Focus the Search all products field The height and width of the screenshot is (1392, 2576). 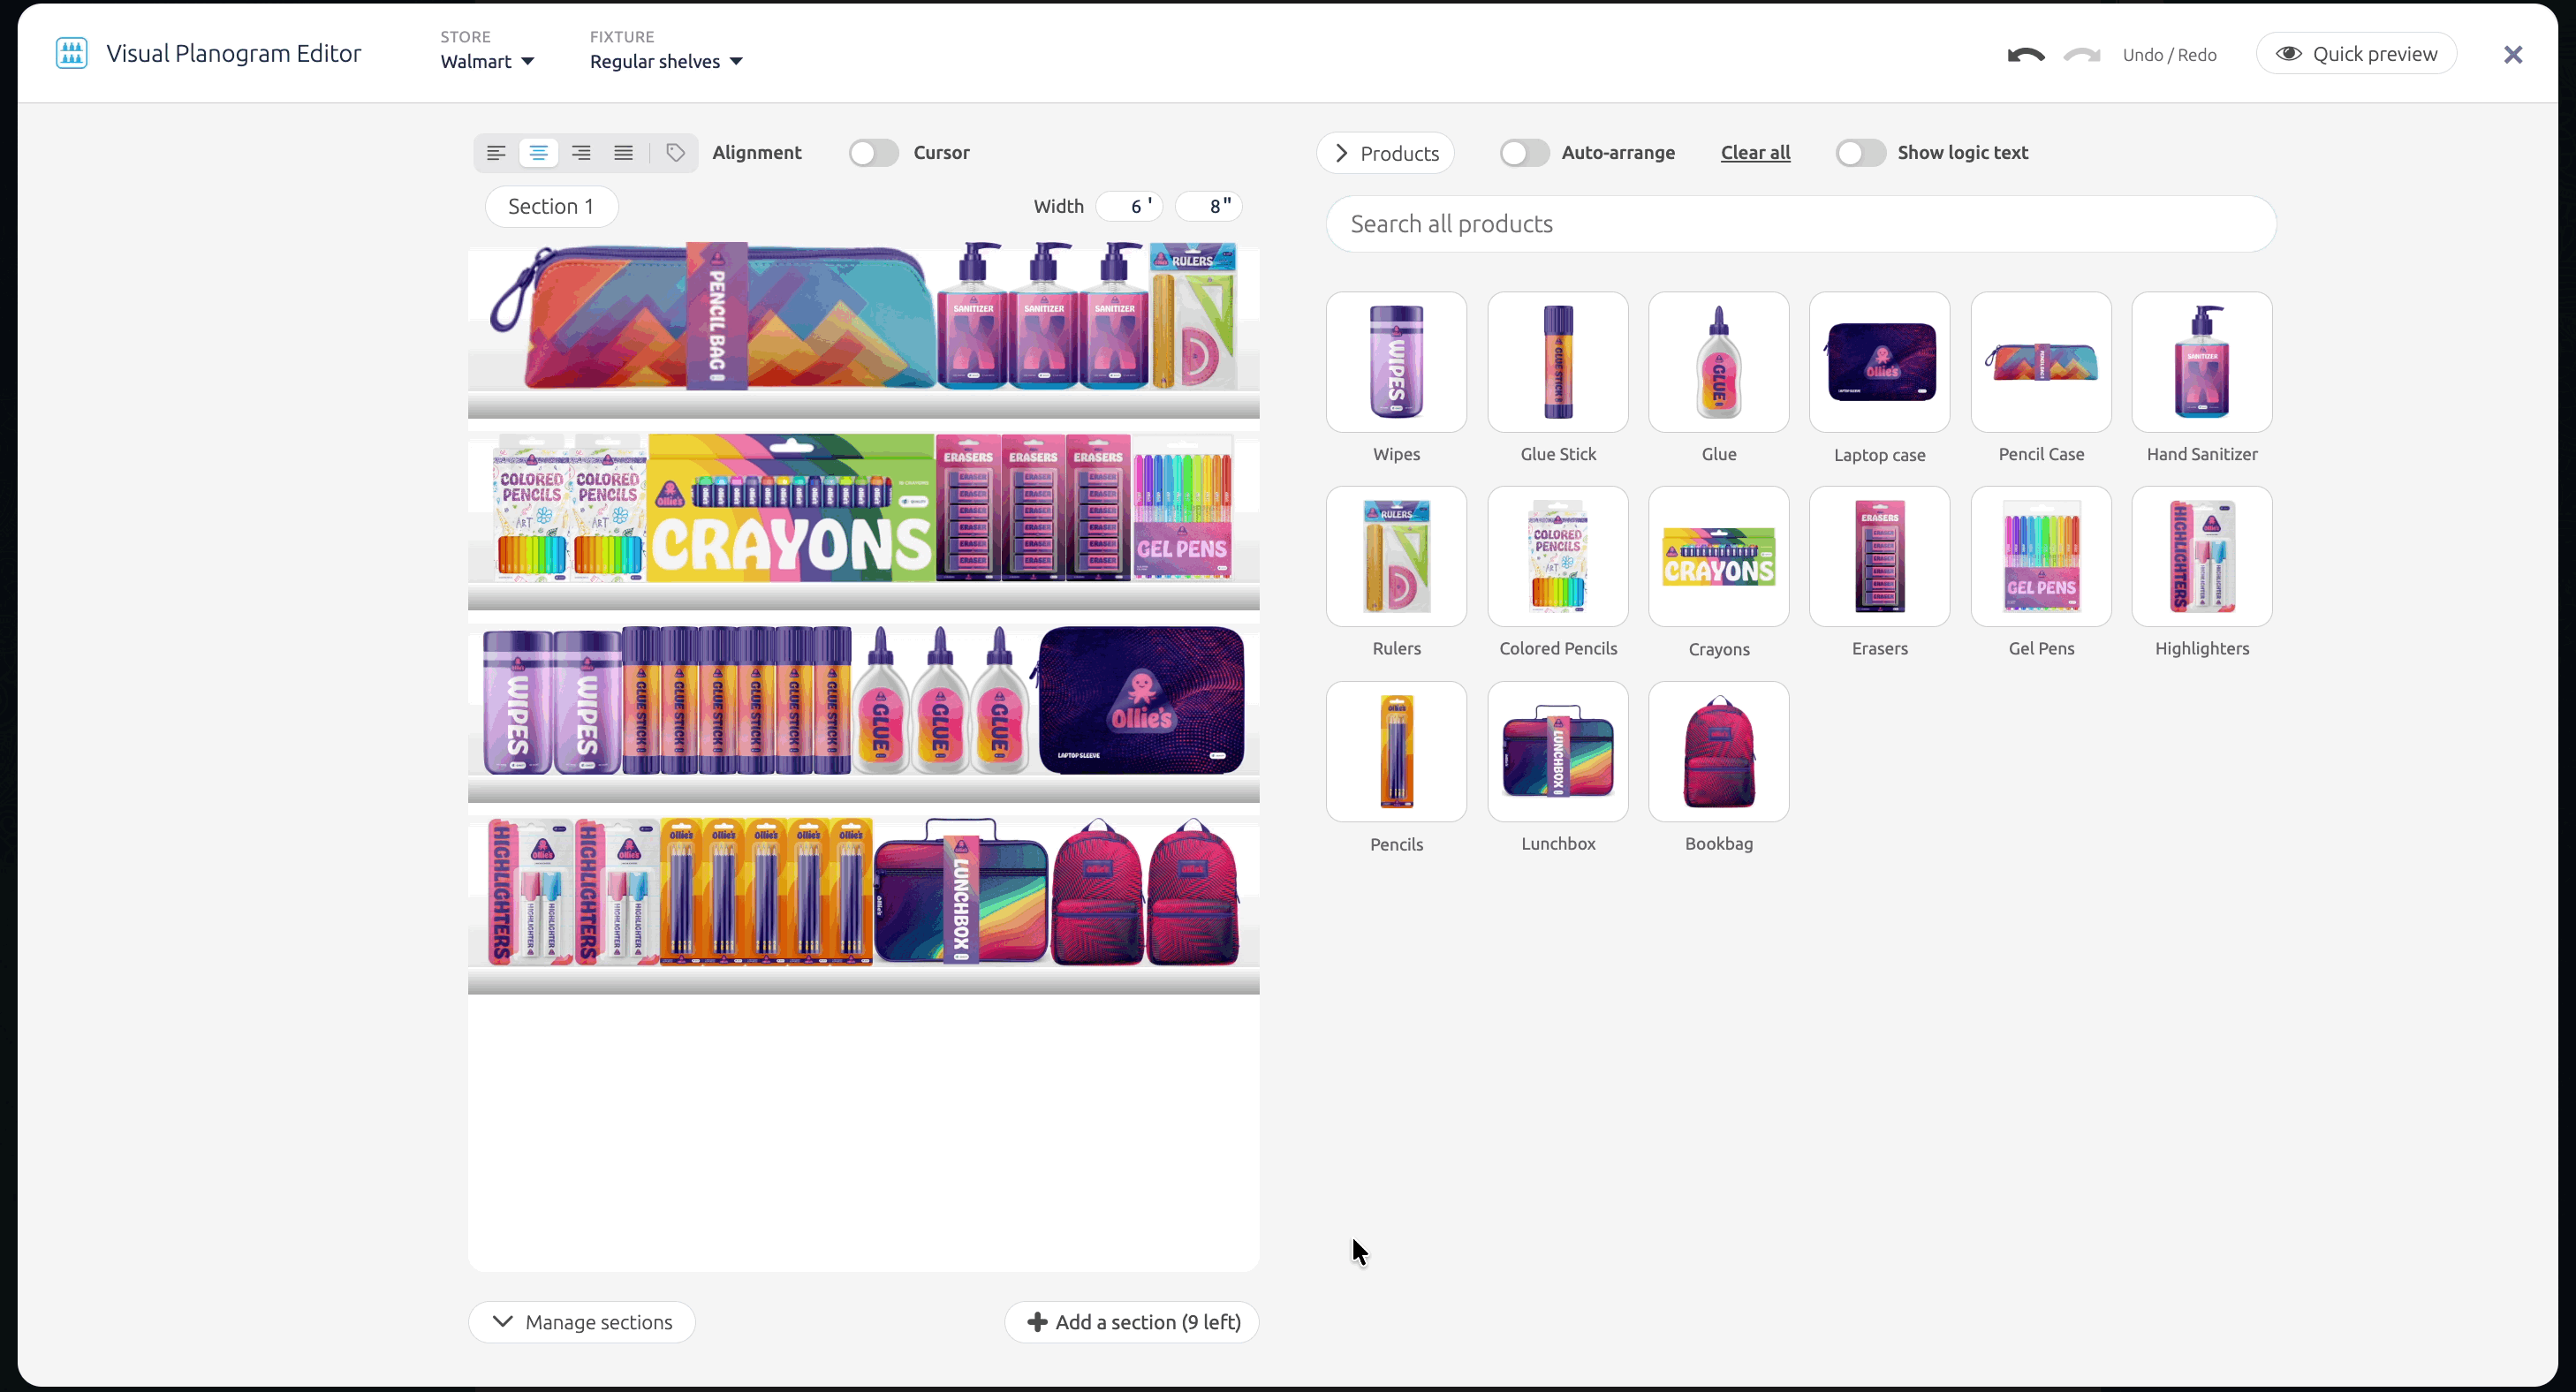[x=1801, y=224]
